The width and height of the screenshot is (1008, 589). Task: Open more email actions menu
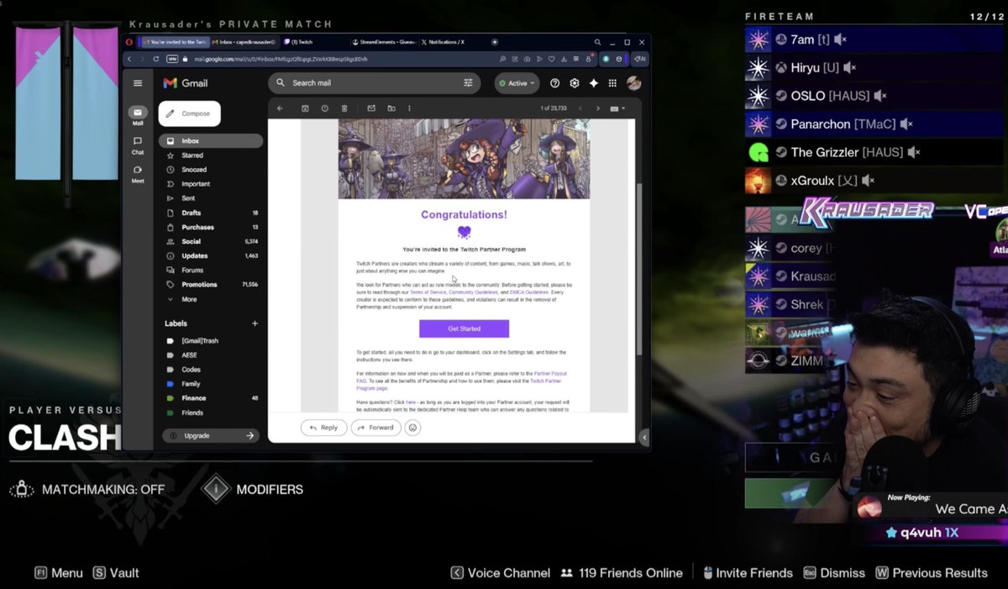click(x=410, y=108)
